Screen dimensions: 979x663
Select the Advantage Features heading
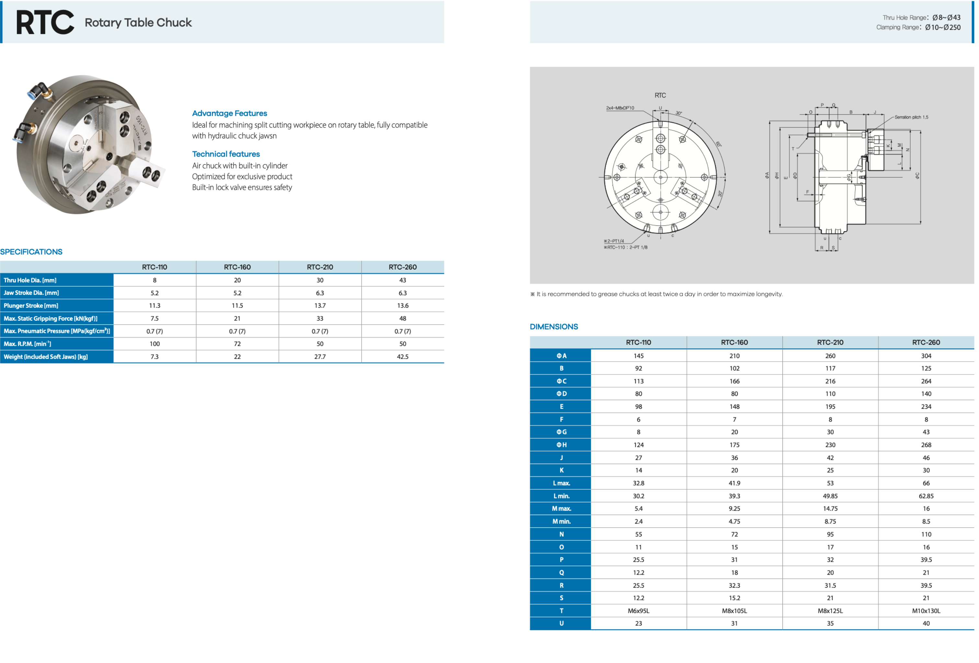(230, 113)
